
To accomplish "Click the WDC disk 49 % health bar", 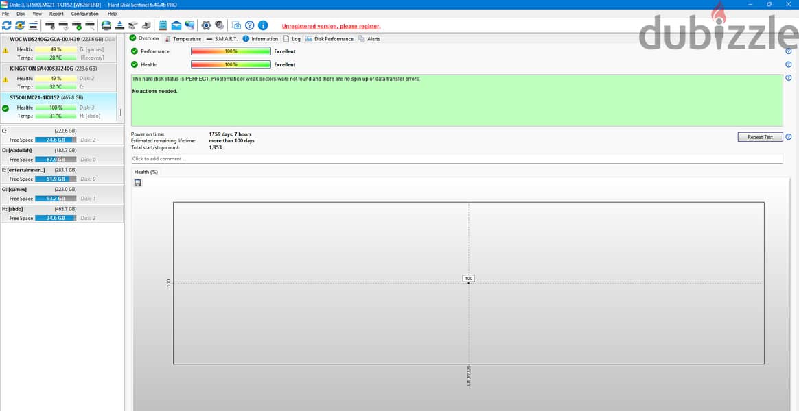I will click(56, 49).
